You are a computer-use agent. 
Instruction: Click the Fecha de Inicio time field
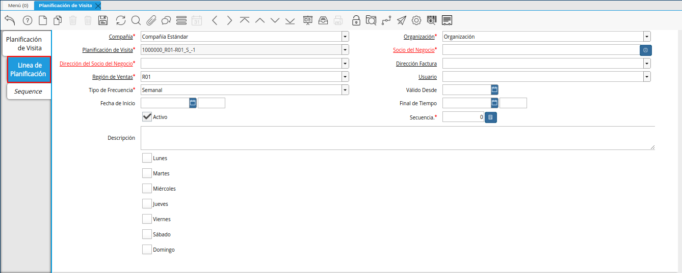tap(212, 103)
